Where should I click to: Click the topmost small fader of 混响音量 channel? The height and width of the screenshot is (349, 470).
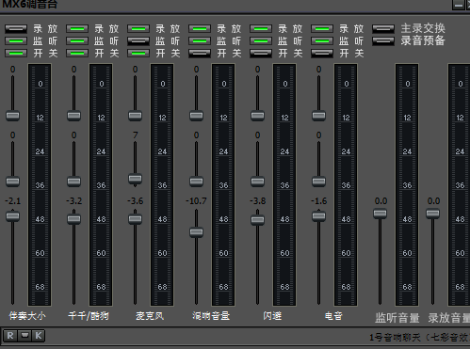(x=197, y=116)
